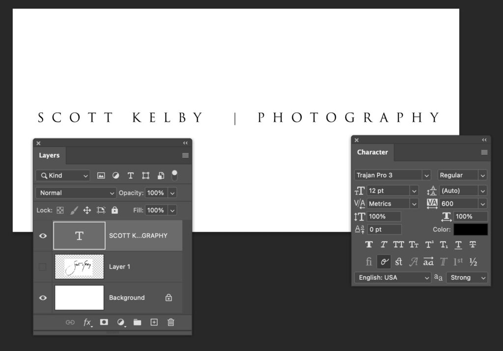Lock artboard nesting icon
Viewport: 503px width, 351px height.
coord(101,210)
